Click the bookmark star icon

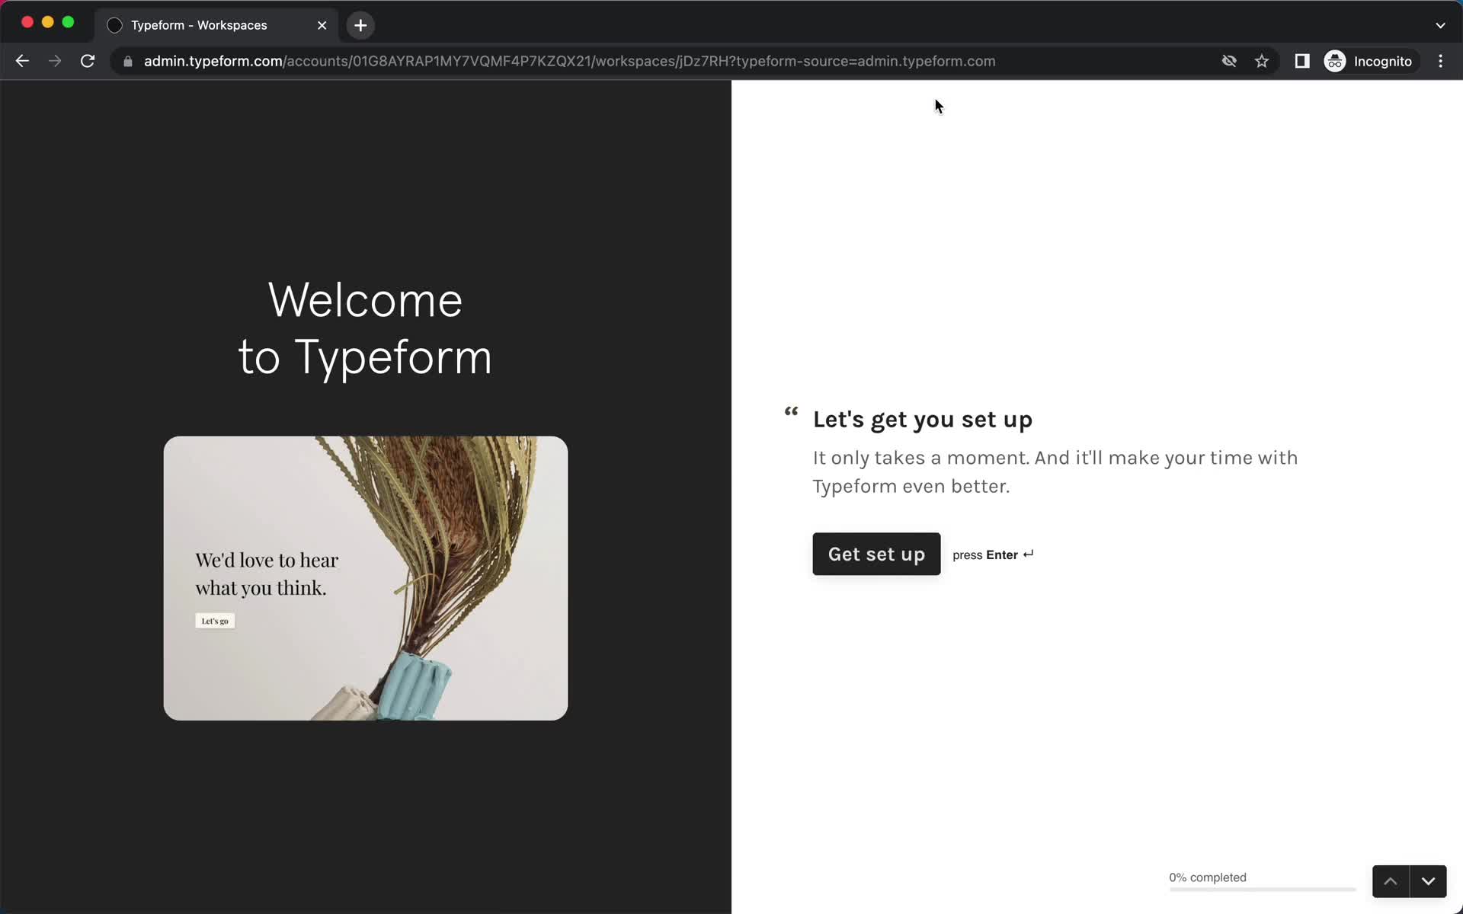click(x=1263, y=61)
